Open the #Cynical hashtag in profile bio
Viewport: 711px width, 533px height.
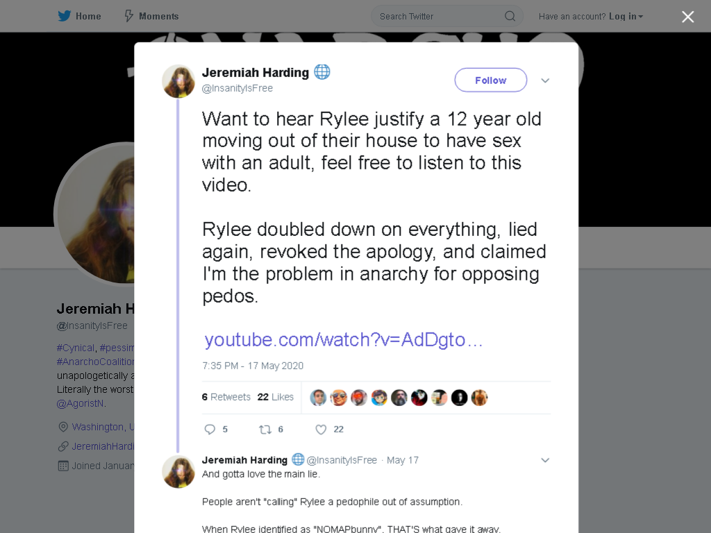[76, 348]
